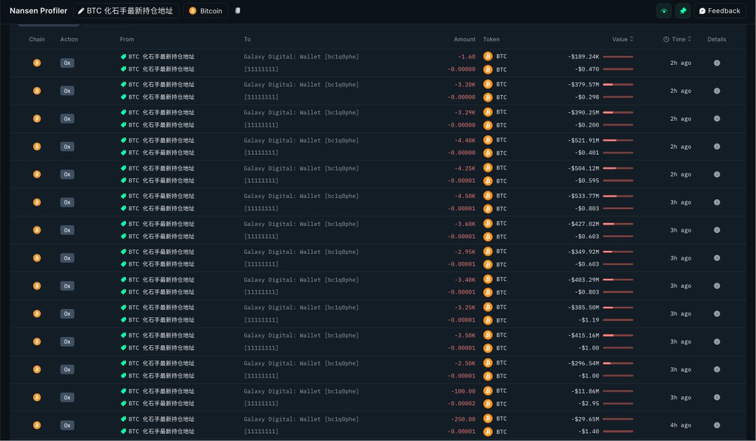Select the -$2.95 fee value cell
Screen dimensions: 756x441
(589, 404)
